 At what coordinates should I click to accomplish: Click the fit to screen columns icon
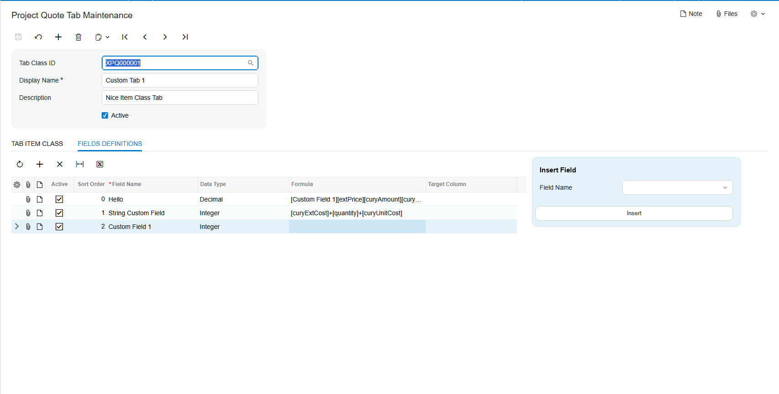(x=80, y=164)
